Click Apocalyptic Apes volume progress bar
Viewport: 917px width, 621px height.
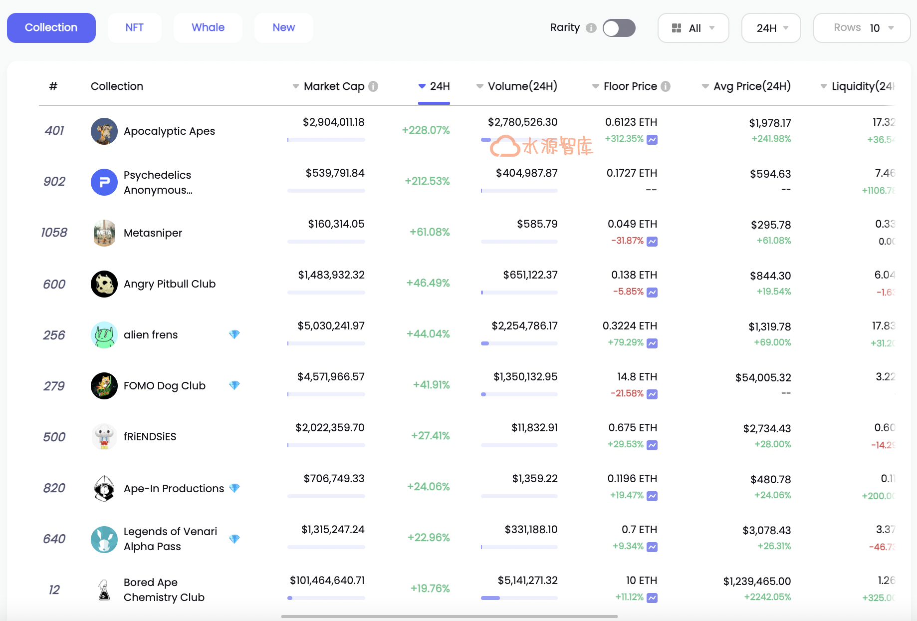pos(519,140)
